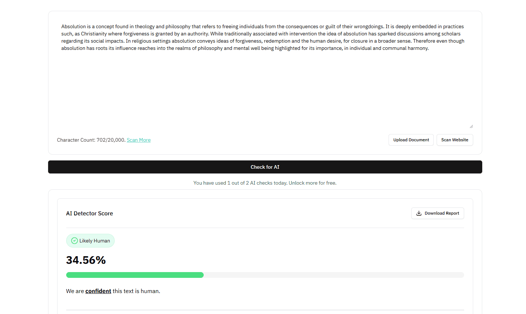Click the Download Report label text
Screen dimensions: 526x314
(x=442, y=213)
